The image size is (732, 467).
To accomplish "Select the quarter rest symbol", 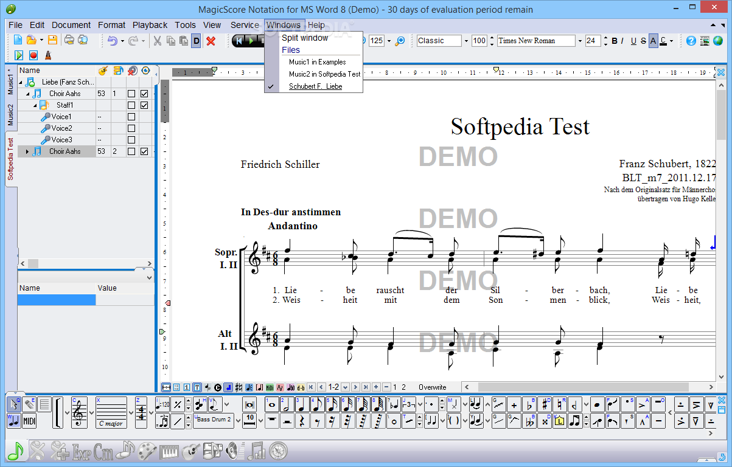I will point(302,421).
